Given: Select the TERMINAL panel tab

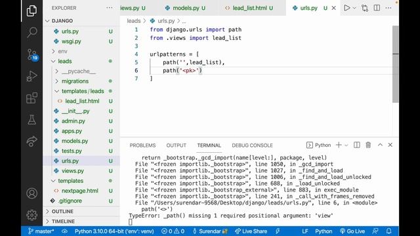Looking at the screenshot, I should 209,146.
